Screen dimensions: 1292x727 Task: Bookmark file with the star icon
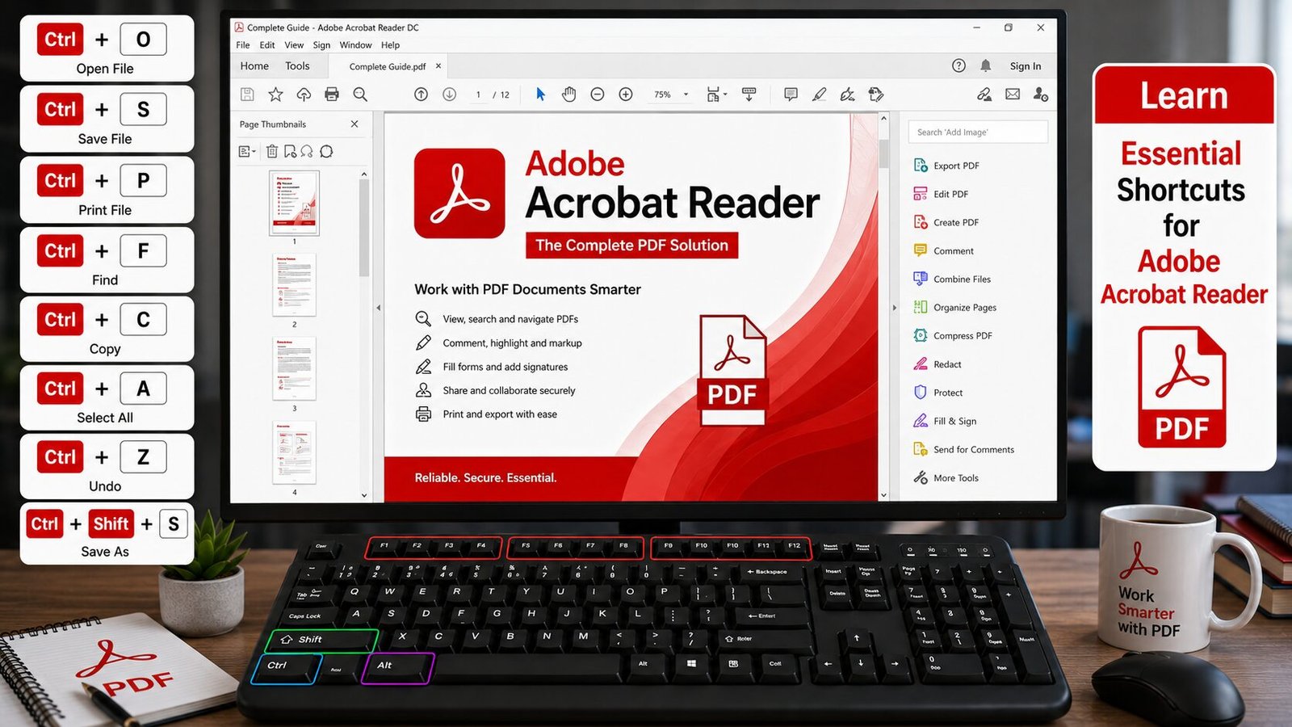click(275, 95)
